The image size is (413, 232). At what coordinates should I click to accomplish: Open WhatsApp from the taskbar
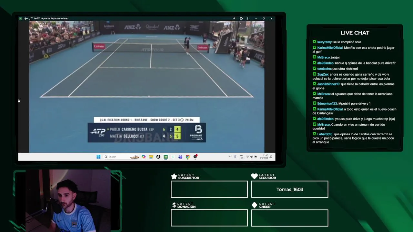pos(173,157)
